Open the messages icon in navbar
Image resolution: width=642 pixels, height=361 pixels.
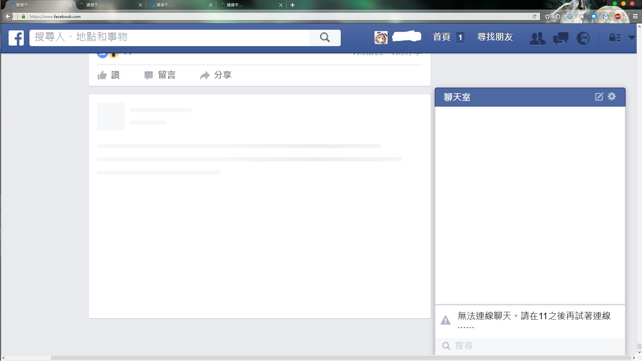point(560,38)
